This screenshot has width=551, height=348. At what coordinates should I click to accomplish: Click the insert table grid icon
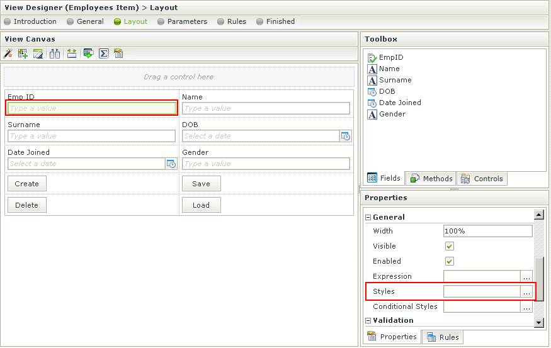click(23, 53)
